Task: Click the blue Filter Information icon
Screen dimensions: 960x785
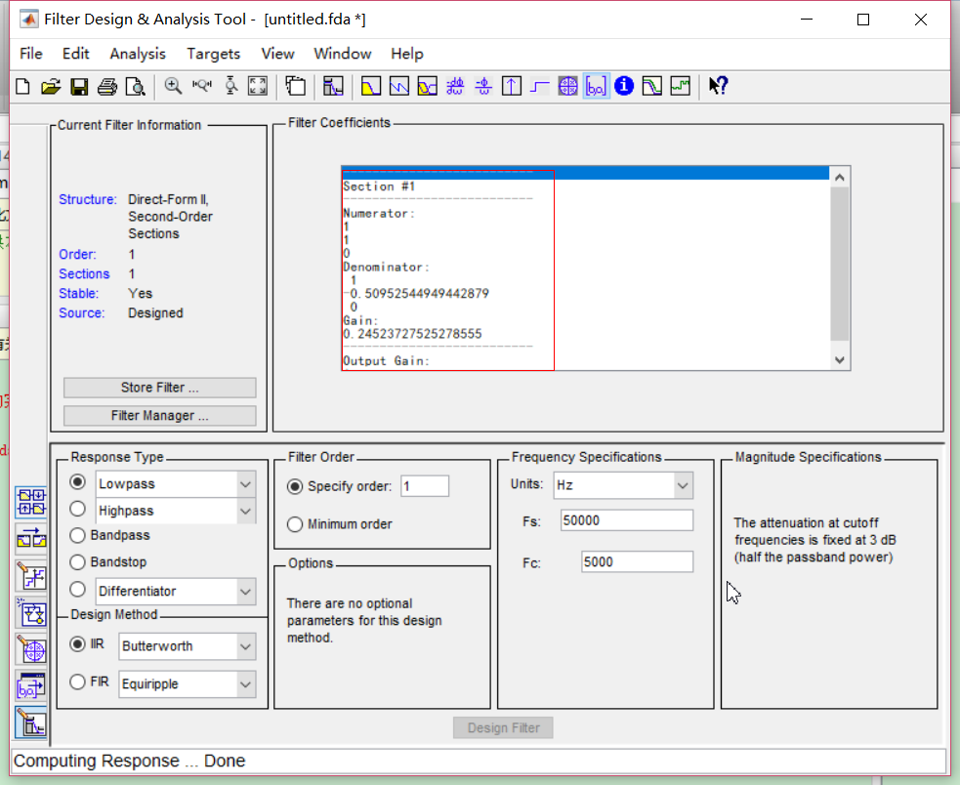Action: tap(624, 86)
